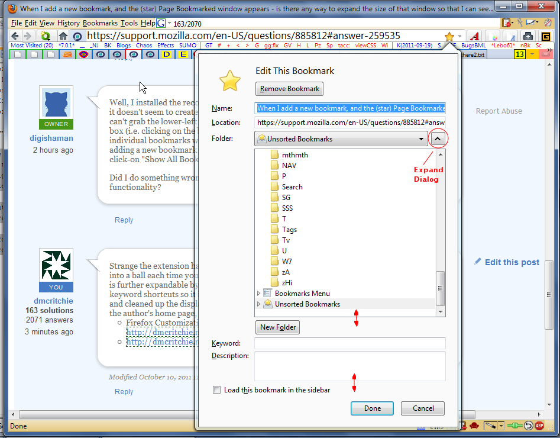The image size is (560, 438).
Task: Click the Back arrow navigation button
Action: [15, 36]
